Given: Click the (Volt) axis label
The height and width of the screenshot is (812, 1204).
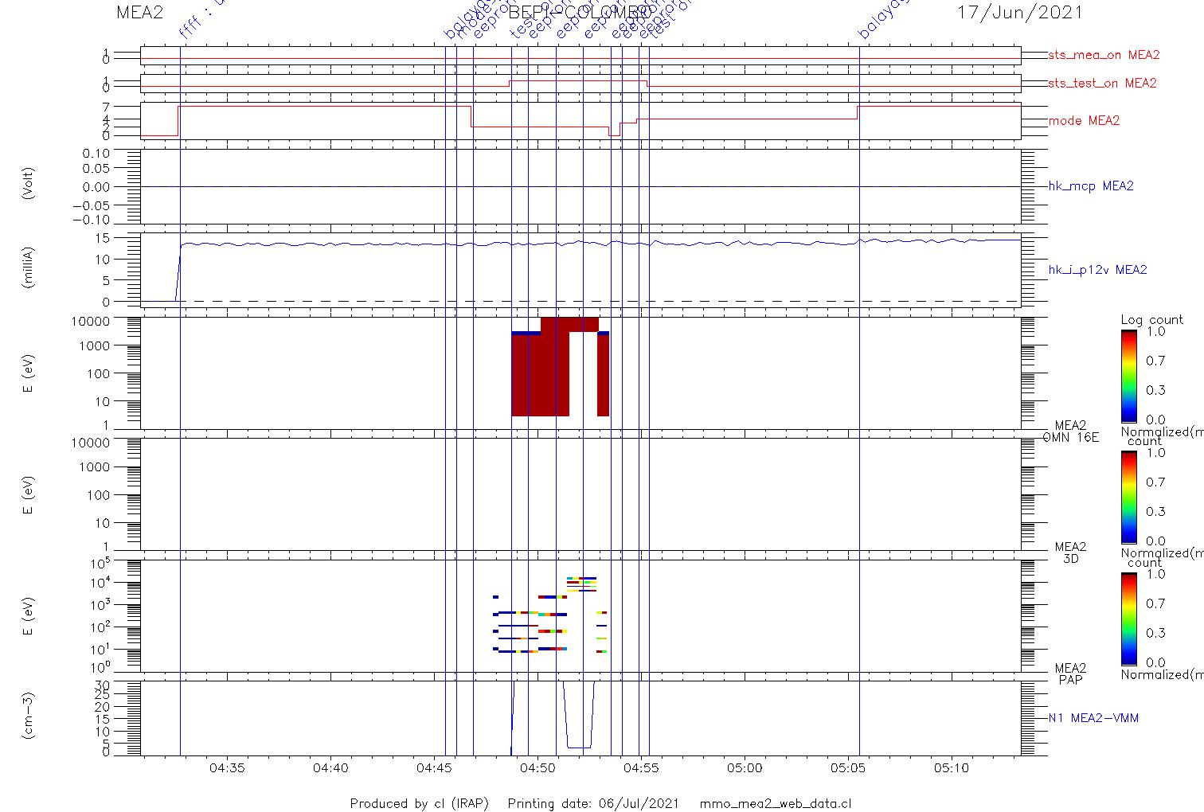Looking at the screenshot, I should click(29, 183).
